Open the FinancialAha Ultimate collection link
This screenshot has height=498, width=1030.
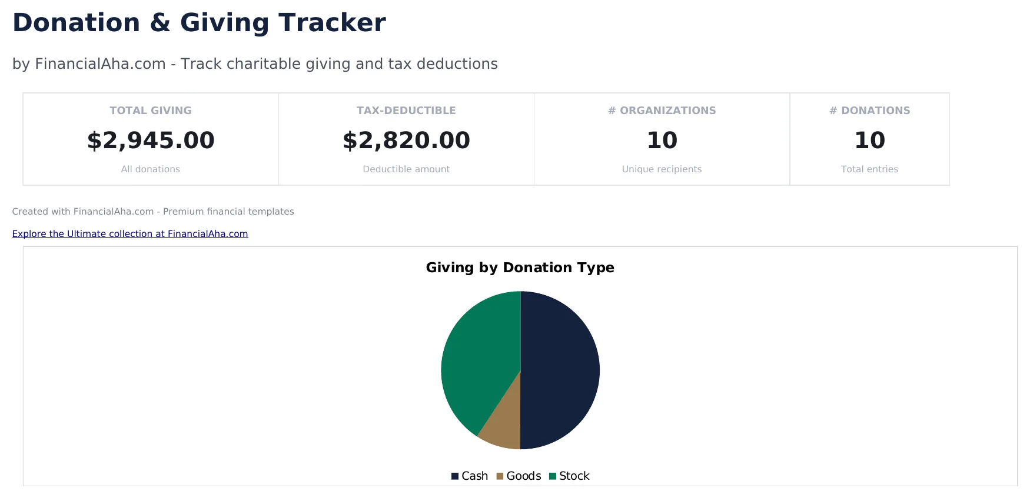point(129,233)
